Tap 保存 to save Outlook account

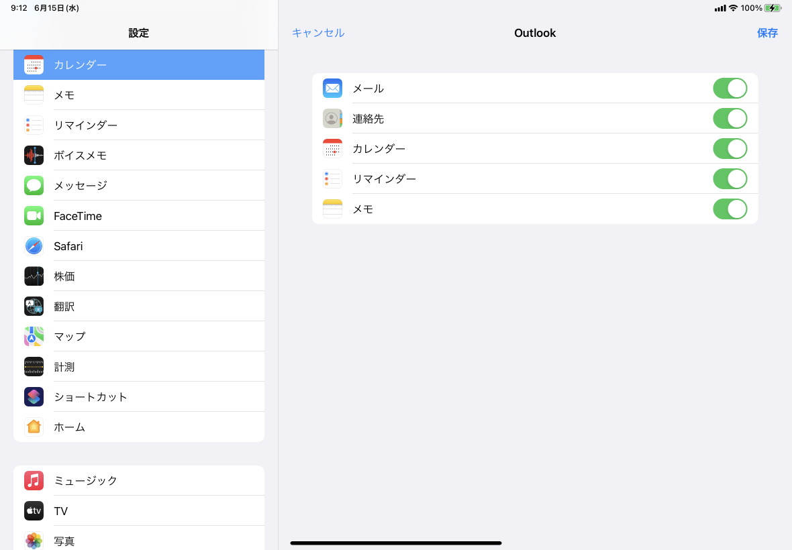(x=767, y=33)
